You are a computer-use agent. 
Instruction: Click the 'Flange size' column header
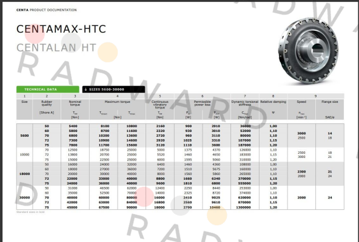pos(330,102)
